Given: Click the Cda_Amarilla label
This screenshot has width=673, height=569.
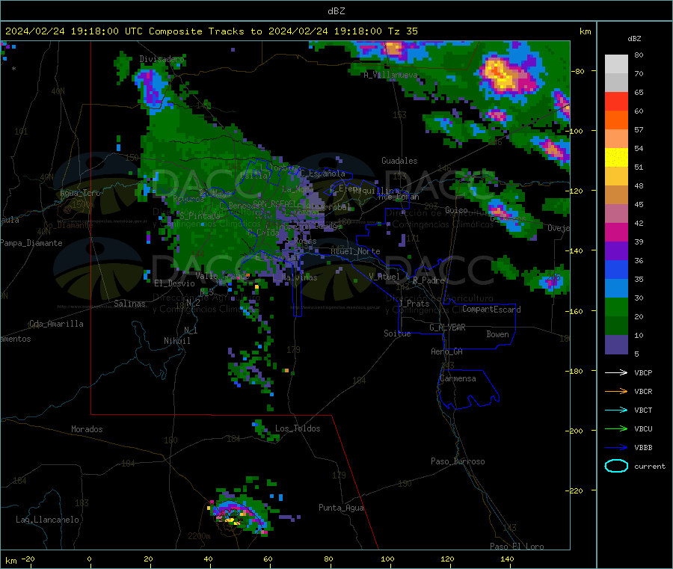Looking at the screenshot, I should tap(56, 324).
